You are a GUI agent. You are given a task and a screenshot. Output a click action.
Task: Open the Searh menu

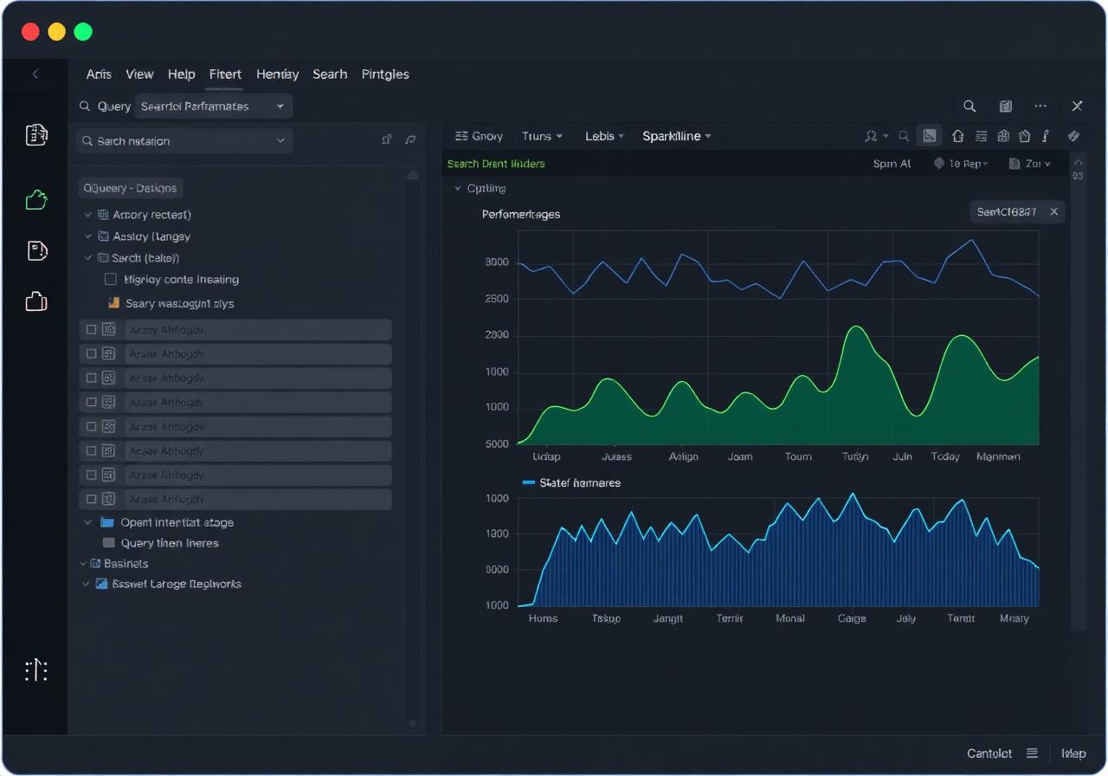(x=330, y=74)
